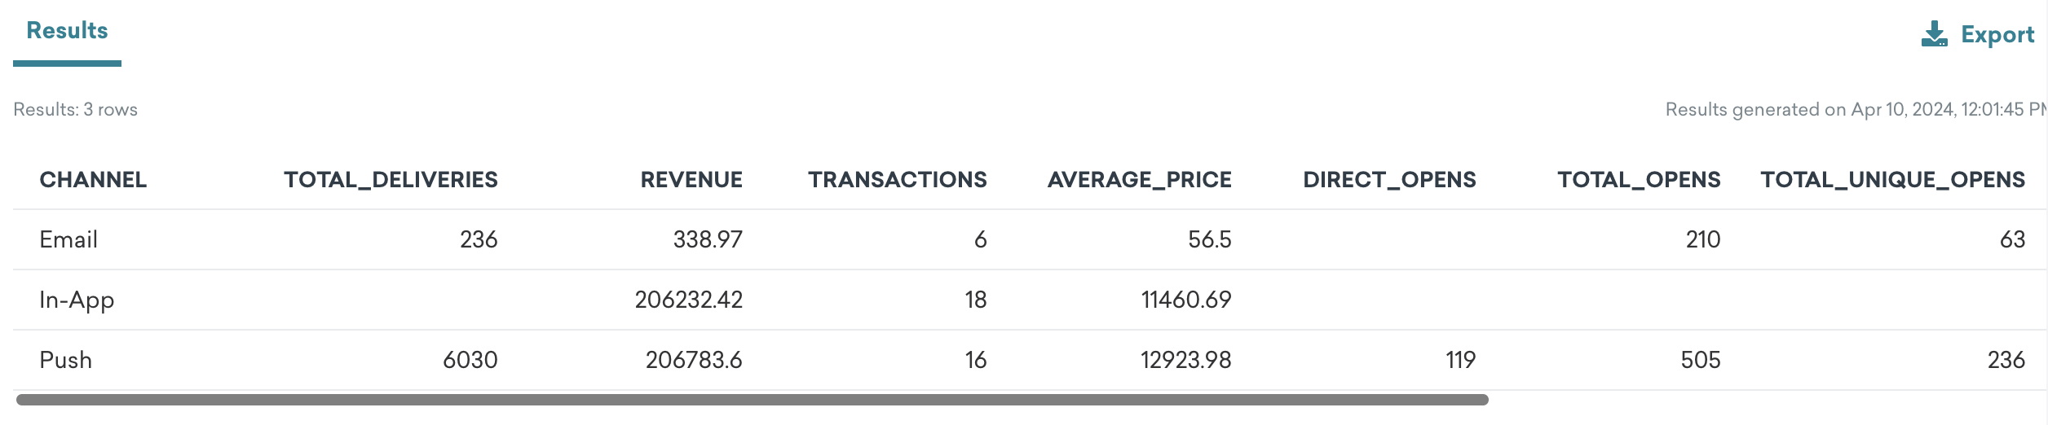Click the horizontal scrollbar thumb
Screen dimensions: 2048x425
click(752, 400)
